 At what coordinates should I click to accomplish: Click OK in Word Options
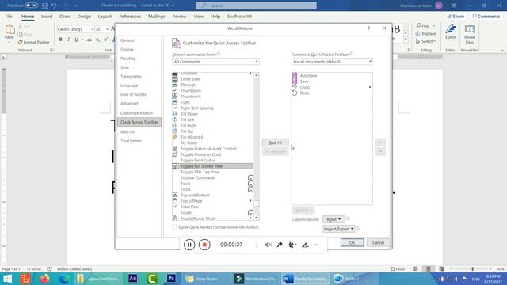point(352,242)
